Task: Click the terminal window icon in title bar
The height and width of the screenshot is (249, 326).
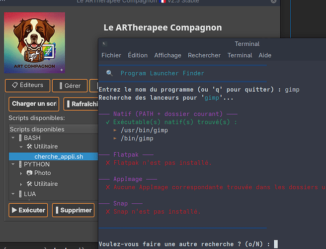Action: click(x=104, y=44)
